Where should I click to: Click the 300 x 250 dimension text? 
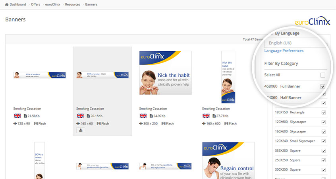pos(151,124)
